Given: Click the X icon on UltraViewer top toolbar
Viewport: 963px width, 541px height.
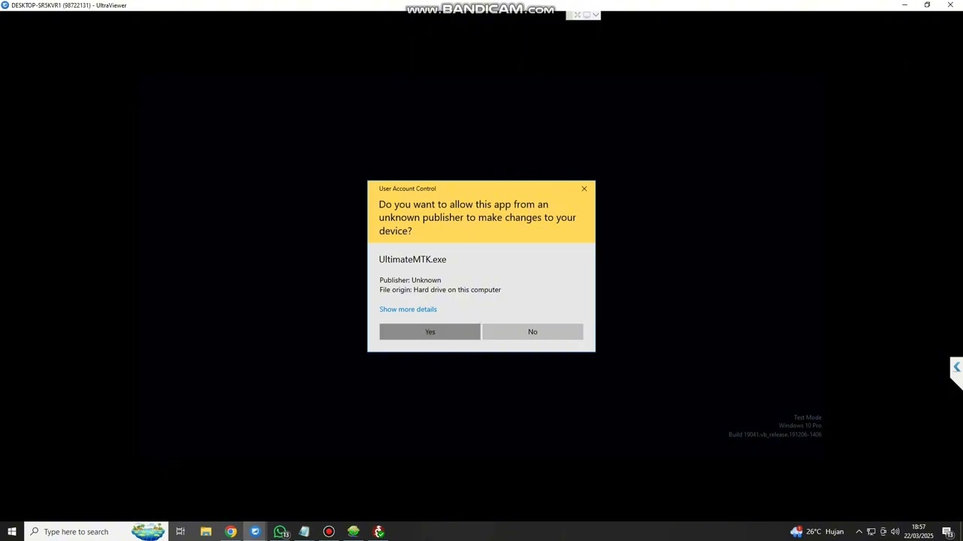Looking at the screenshot, I should click(578, 14).
